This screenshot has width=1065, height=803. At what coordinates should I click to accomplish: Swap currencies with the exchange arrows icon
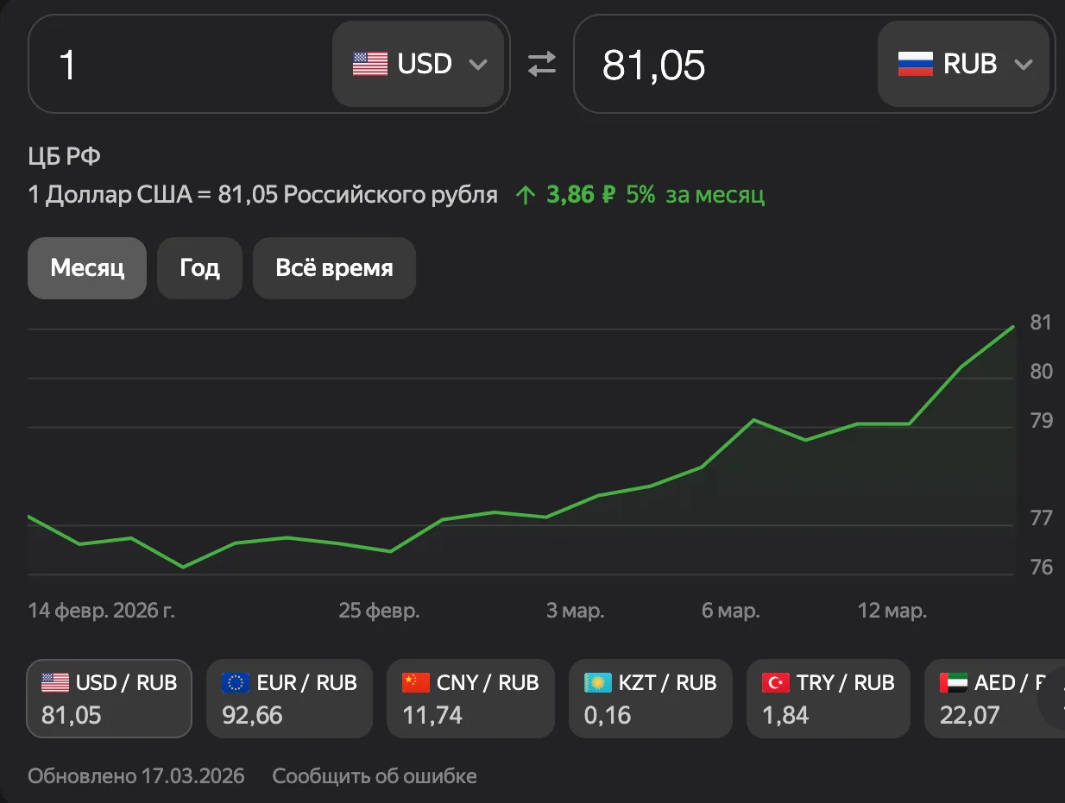coord(542,64)
